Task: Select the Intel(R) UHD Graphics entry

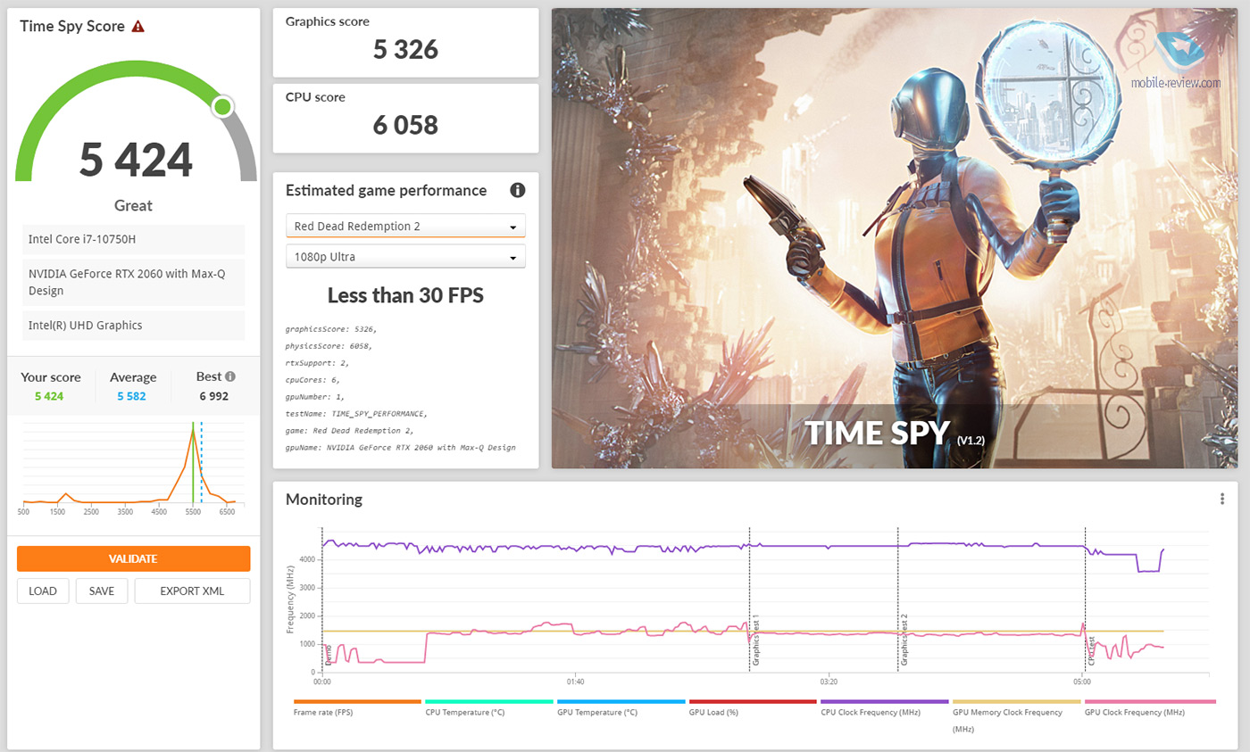Action: coord(134,326)
